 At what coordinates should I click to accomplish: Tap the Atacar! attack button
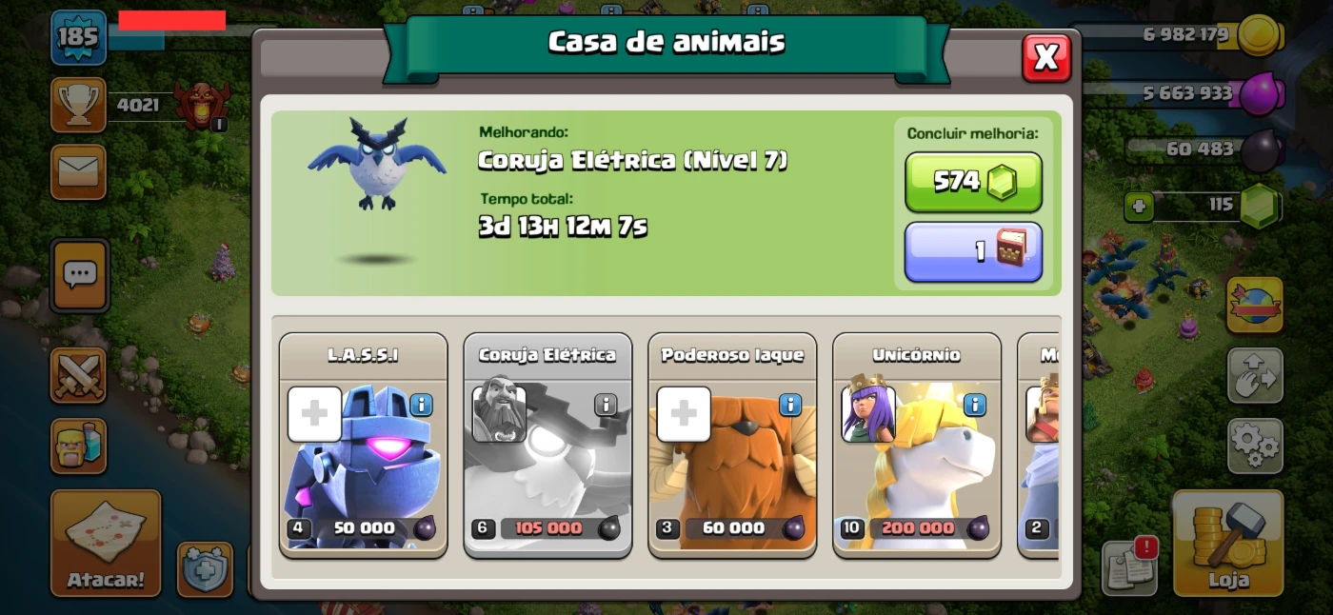pyautogui.click(x=106, y=543)
